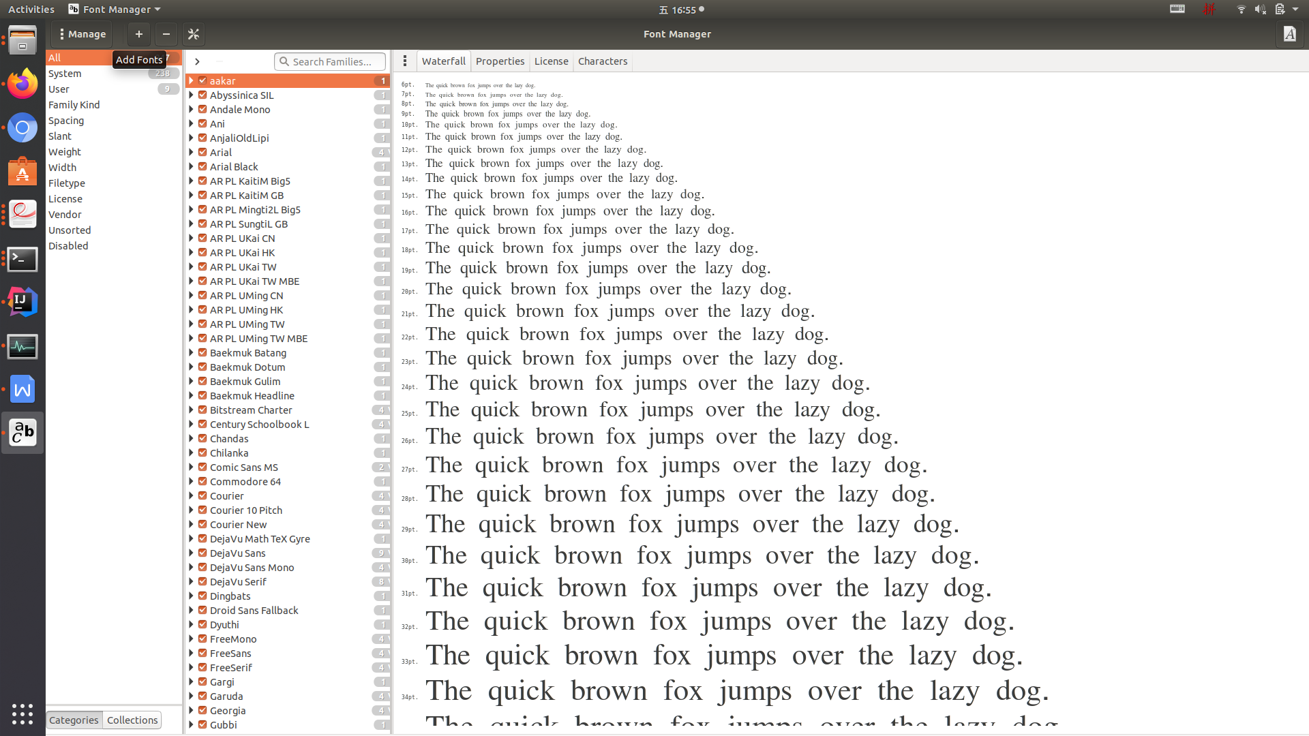Click the Remove Fonts minus icon
This screenshot has width=1309, height=736.
(166, 34)
